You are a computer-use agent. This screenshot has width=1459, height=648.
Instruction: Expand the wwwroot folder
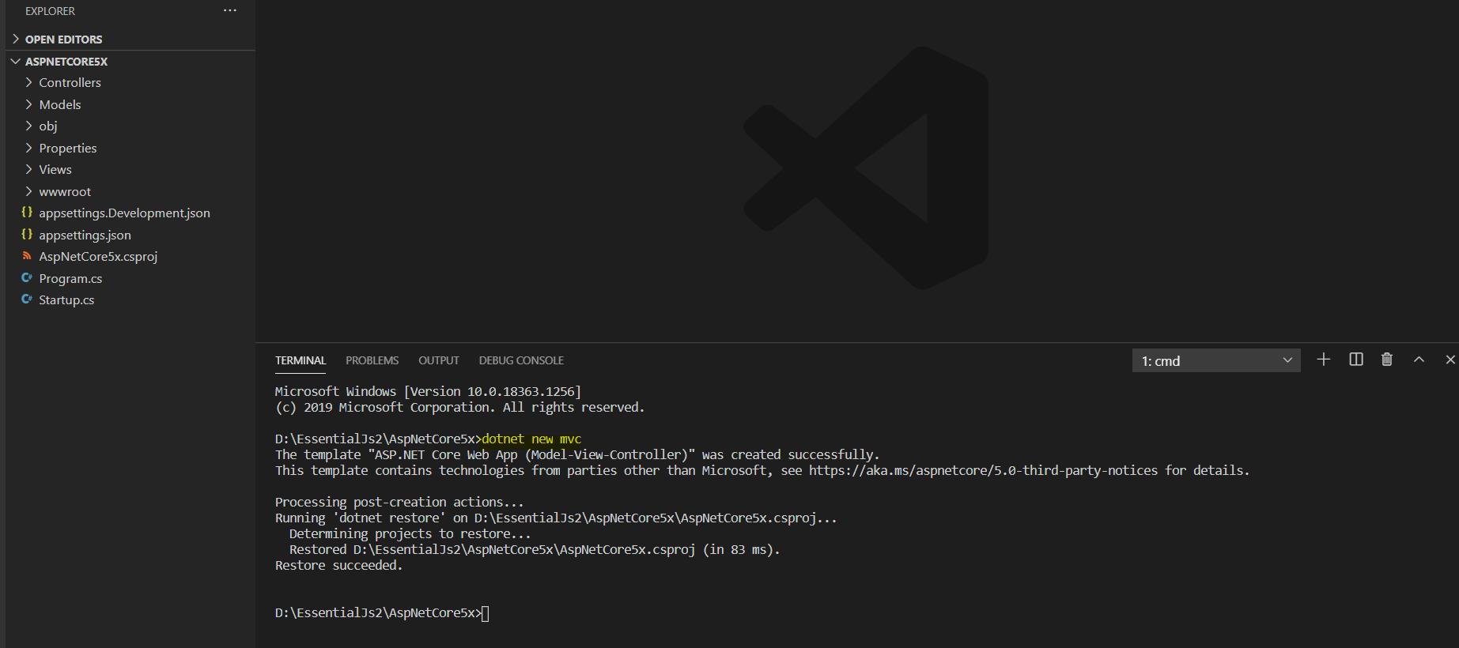click(65, 191)
